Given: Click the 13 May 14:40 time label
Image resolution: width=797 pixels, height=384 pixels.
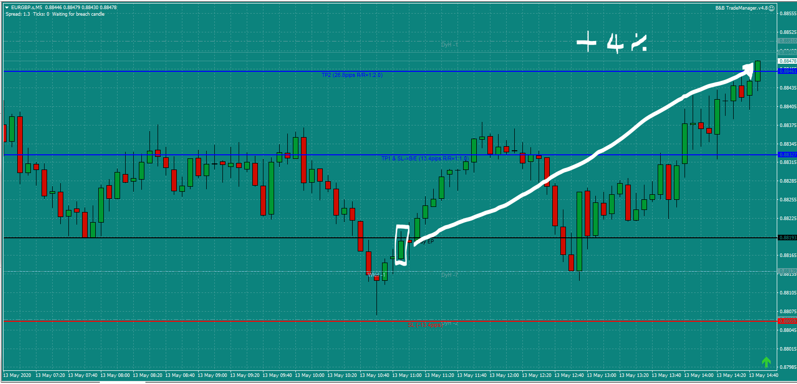Looking at the screenshot, I should coord(764,375).
